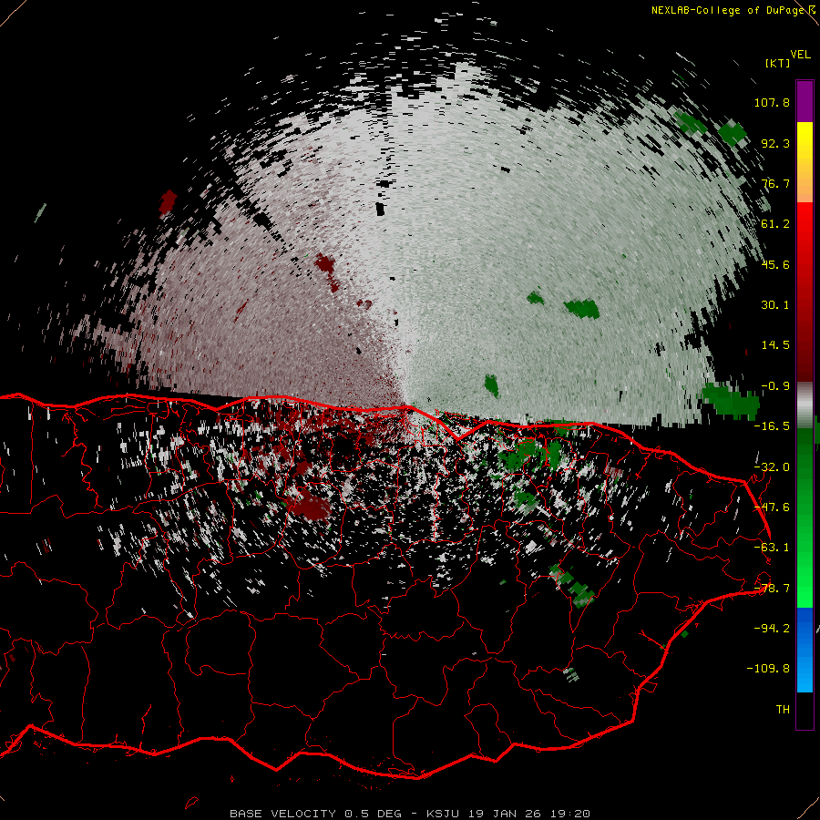820x820 pixels.
Task: Click the -16.5 legend value
Action: 772,426
